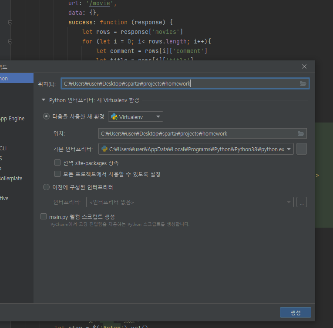The height and width of the screenshot is (328, 333).
Task: Click the '생성' create button
Action: [296, 312]
